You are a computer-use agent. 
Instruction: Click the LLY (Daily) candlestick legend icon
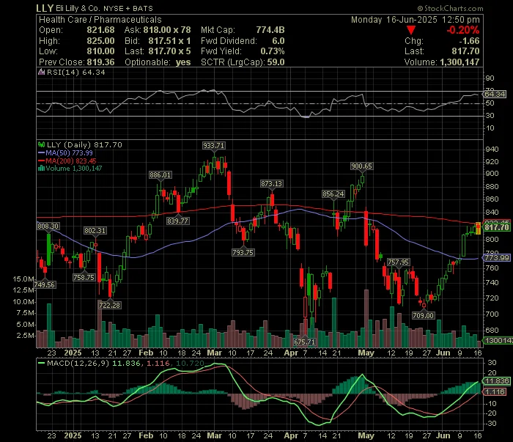41,144
